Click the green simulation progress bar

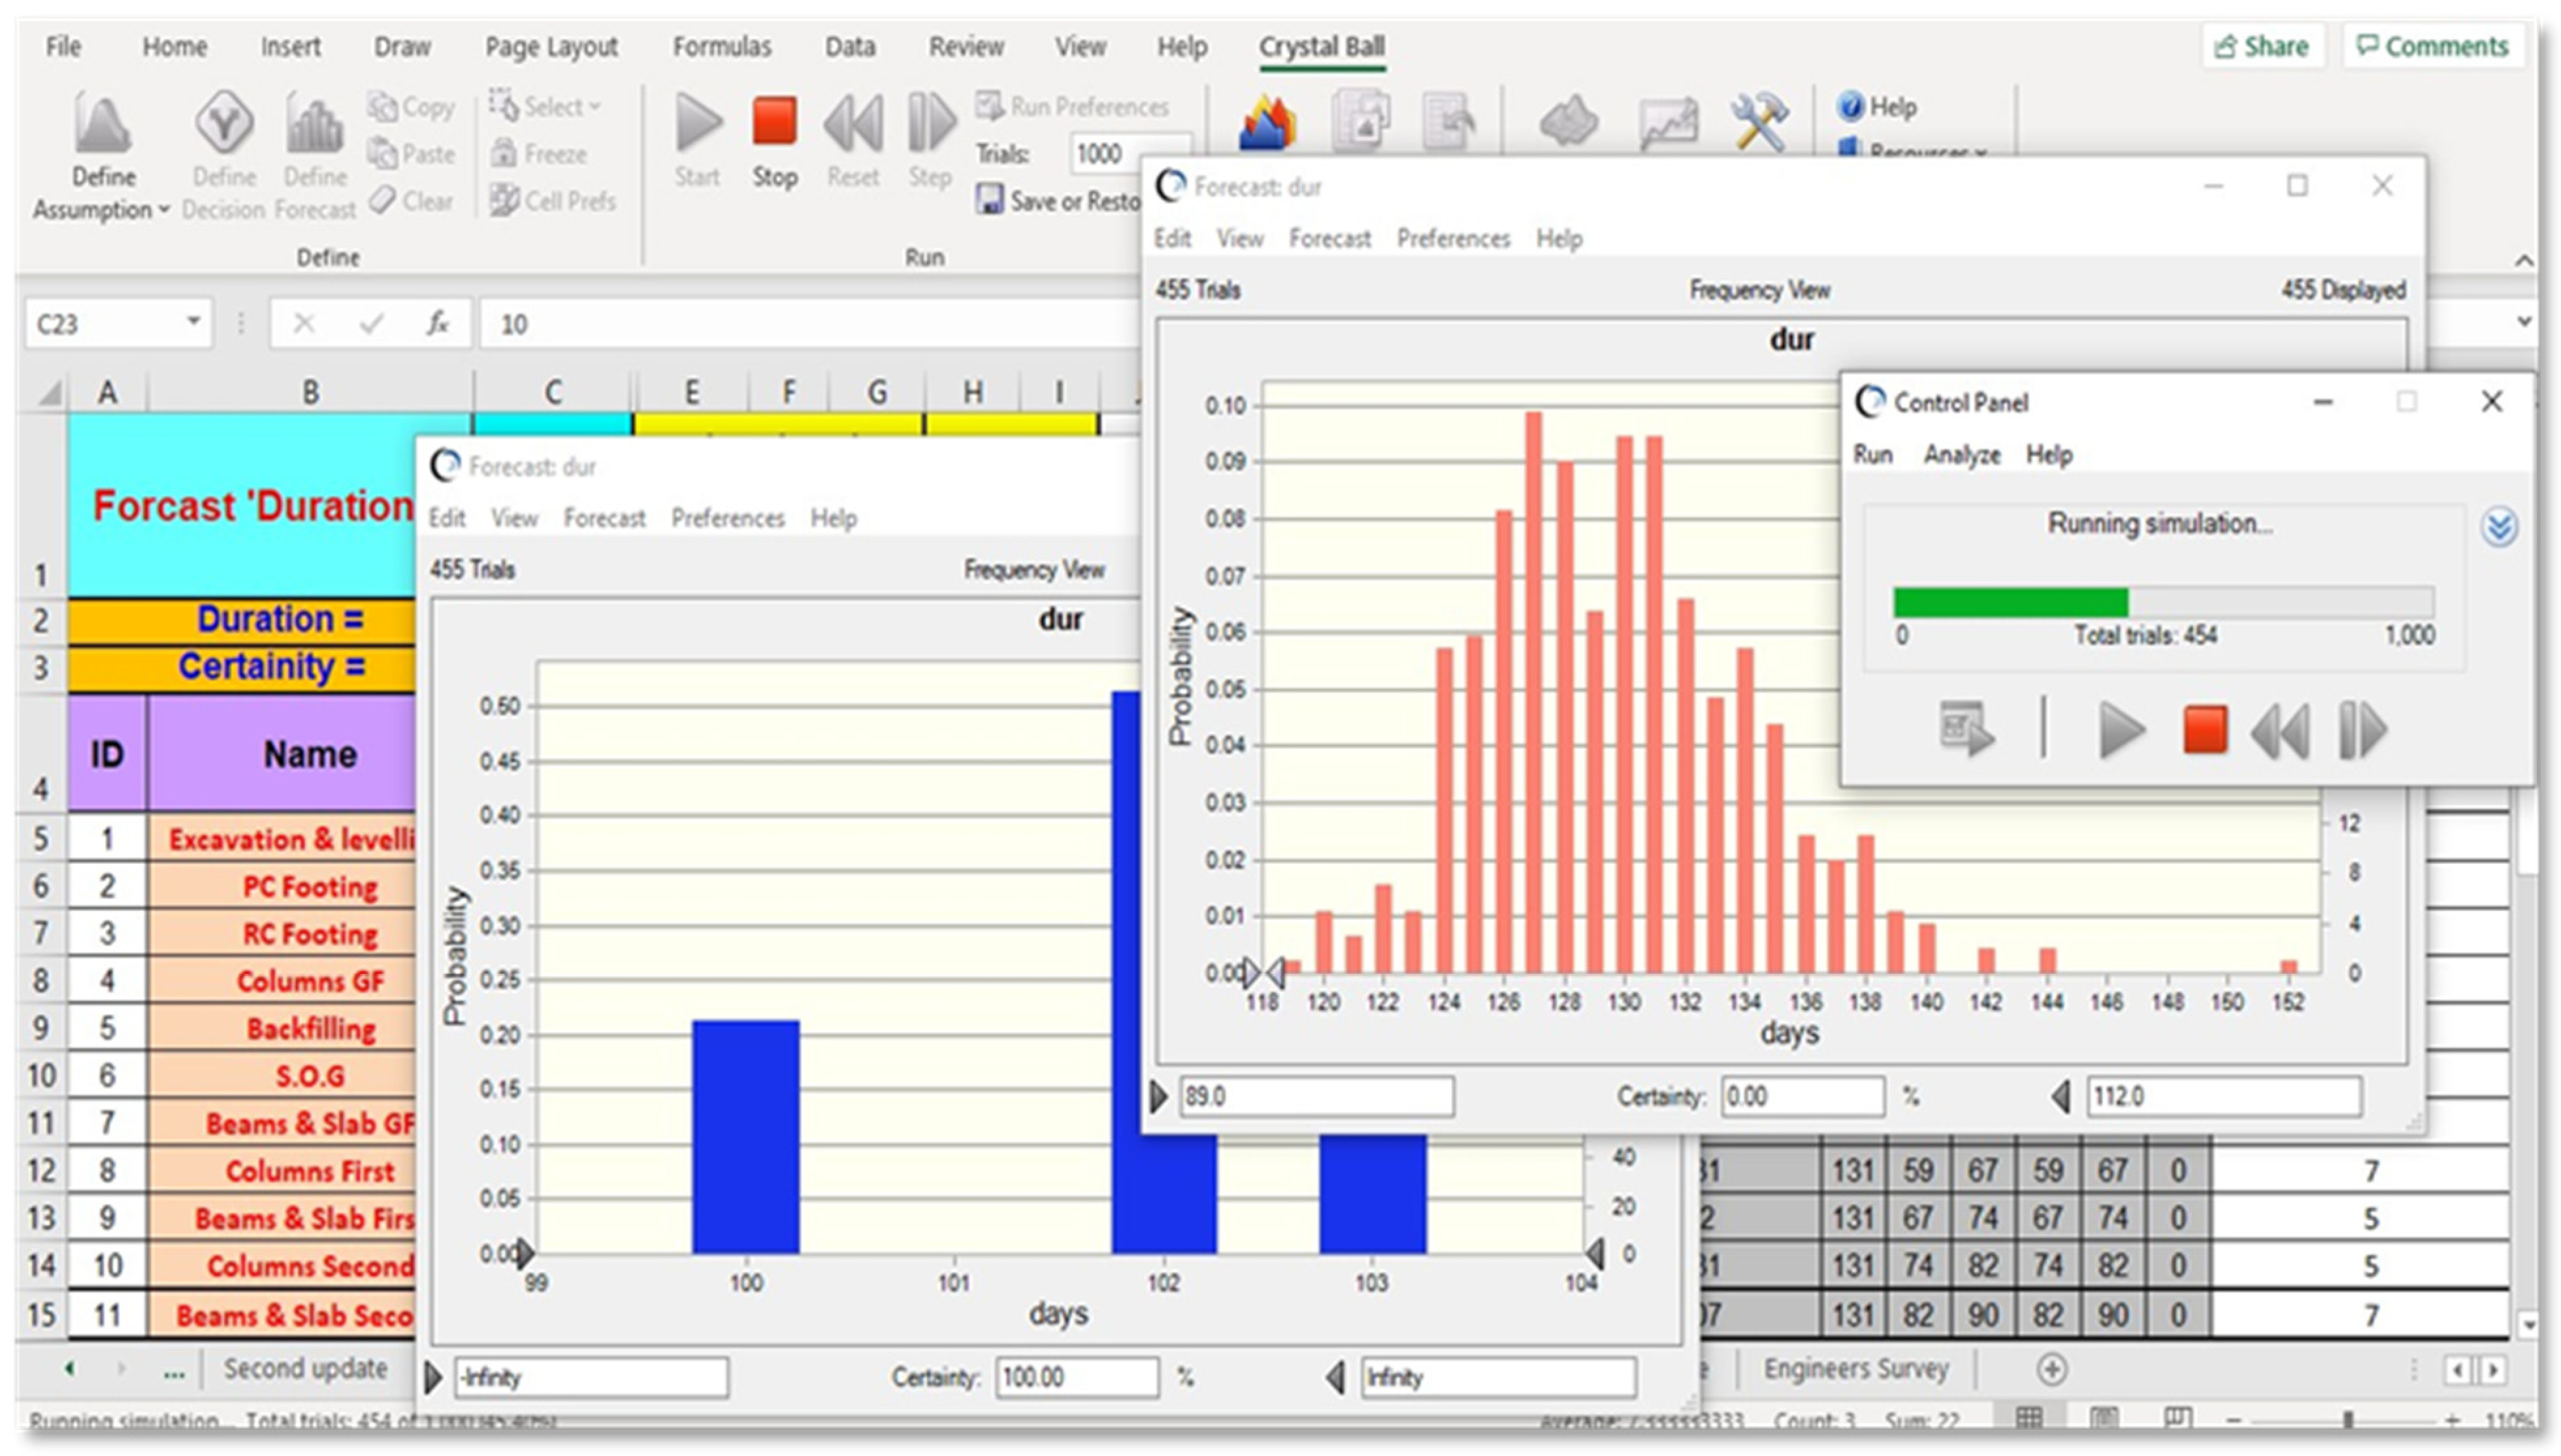coord(2010,602)
